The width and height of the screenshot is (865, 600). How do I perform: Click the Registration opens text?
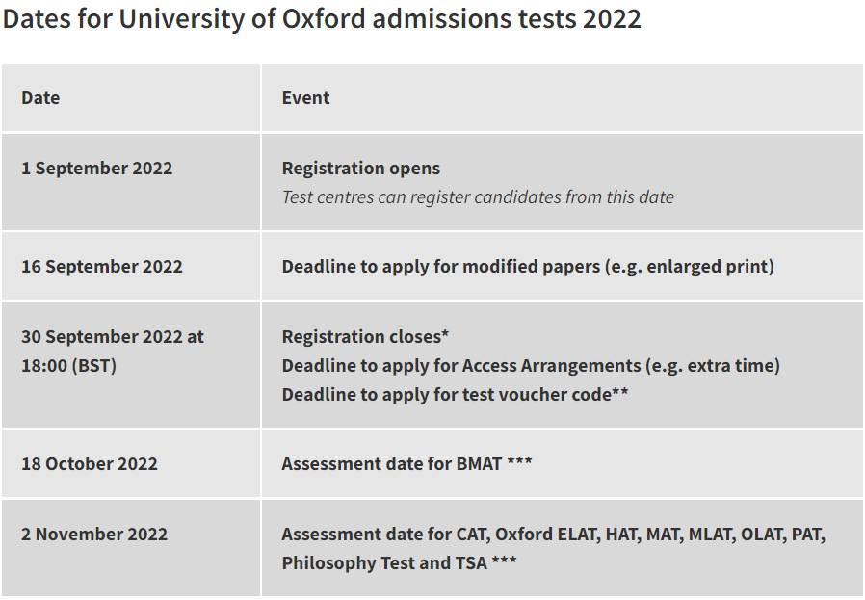(x=360, y=169)
